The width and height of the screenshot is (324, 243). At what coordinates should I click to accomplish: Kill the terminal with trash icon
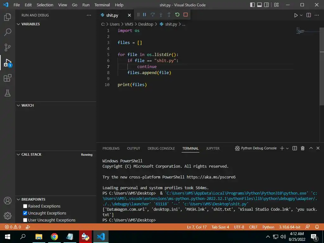click(x=302, y=148)
